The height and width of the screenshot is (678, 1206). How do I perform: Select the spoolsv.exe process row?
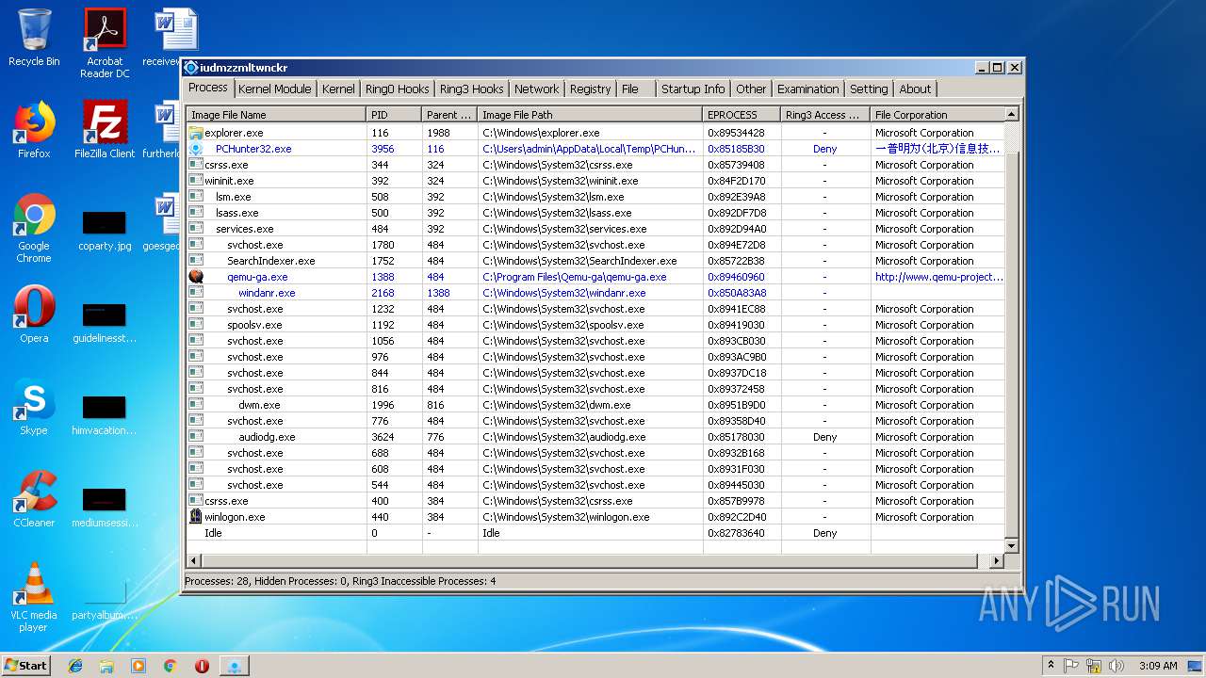pyautogui.click(x=595, y=325)
